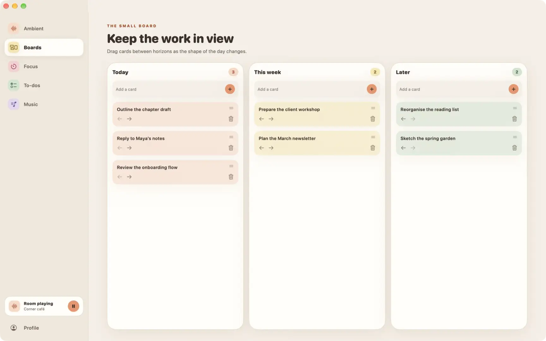The width and height of the screenshot is (546, 341).
Task: Move 'Prepare the client workshop' left to Today
Action: pyautogui.click(x=261, y=119)
